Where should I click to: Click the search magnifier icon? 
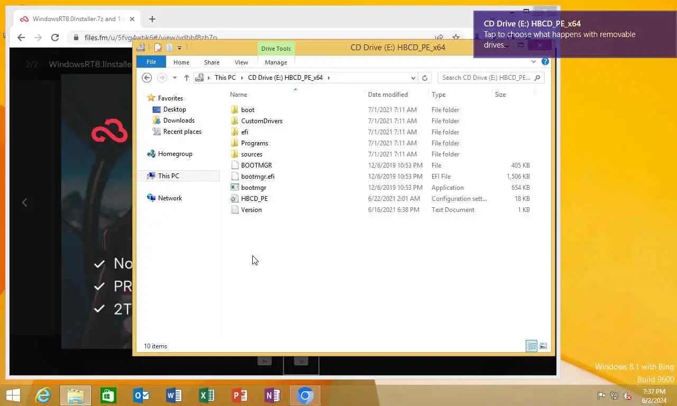point(537,78)
